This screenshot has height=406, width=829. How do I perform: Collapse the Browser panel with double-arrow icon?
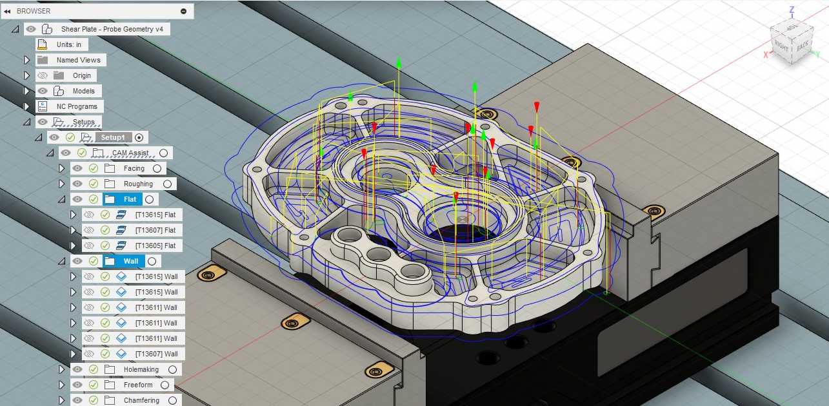pos(7,11)
